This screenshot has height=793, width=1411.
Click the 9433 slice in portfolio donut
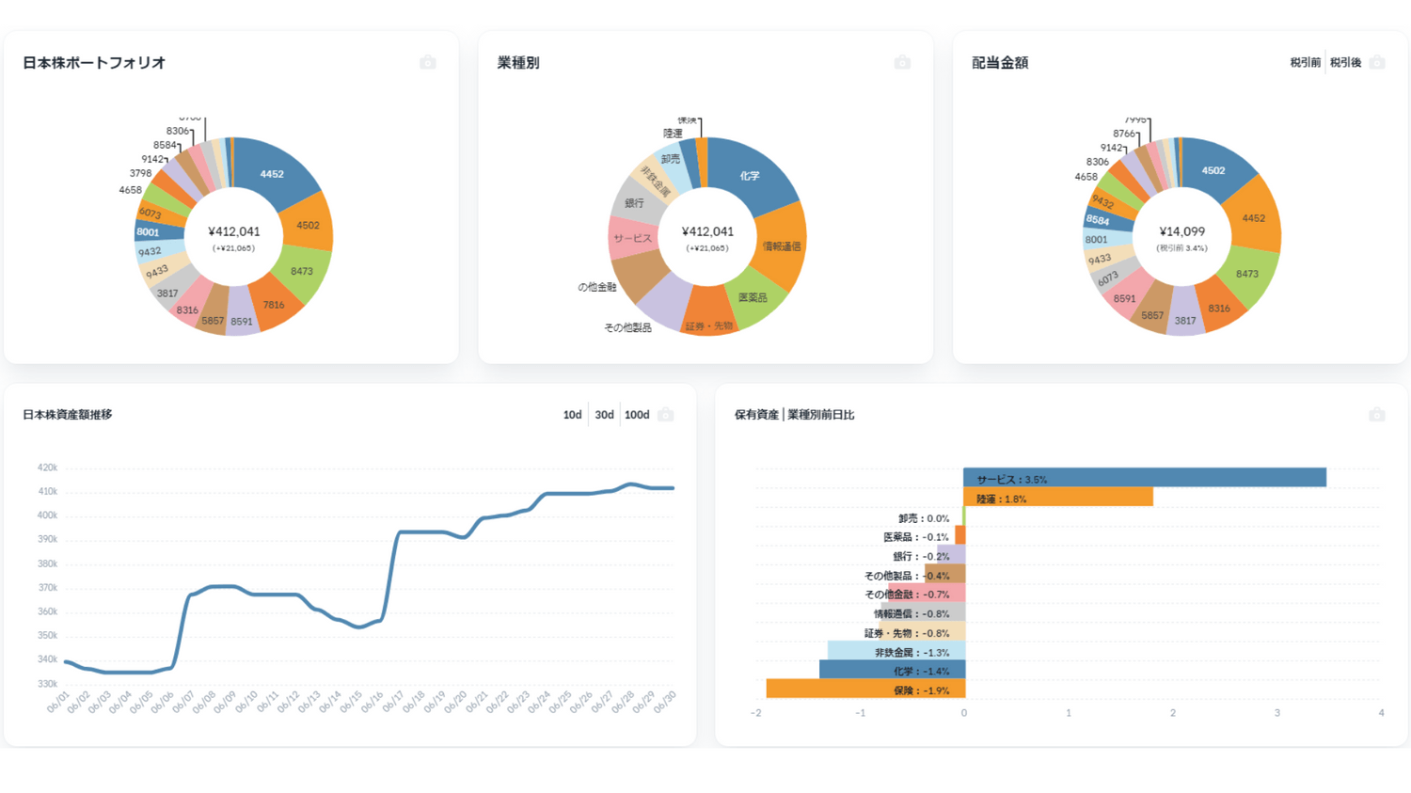coord(159,271)
